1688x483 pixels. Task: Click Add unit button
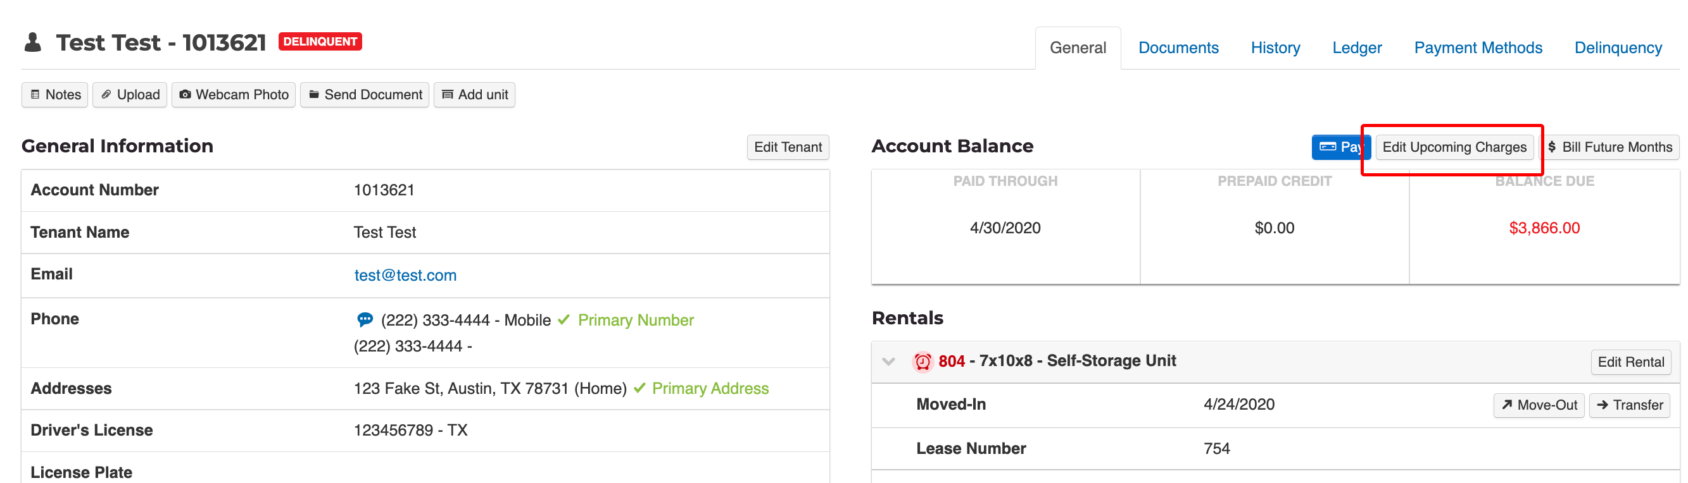pos(474,95)
